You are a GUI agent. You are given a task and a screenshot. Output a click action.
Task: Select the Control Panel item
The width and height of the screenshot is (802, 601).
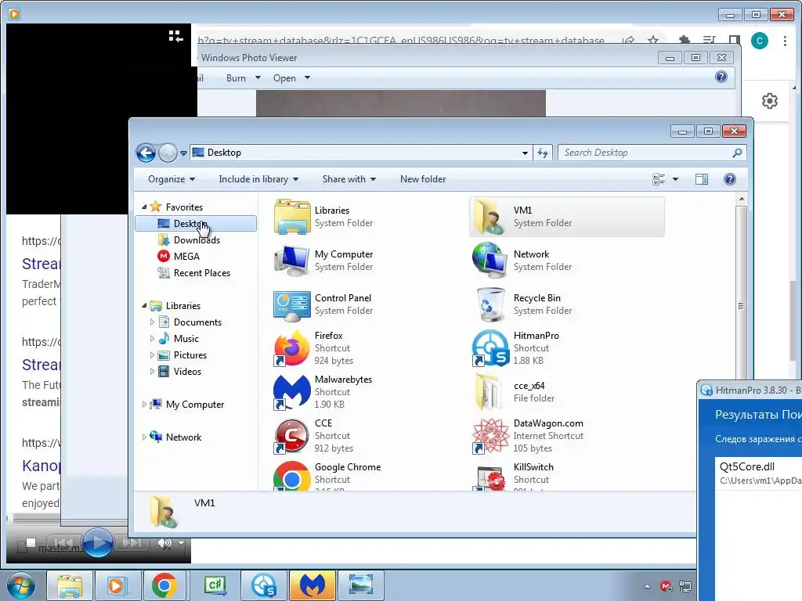tap(323, 304)
